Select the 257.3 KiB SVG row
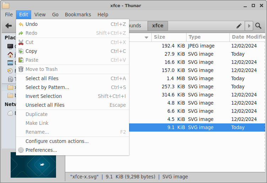This screenshot has height=183, width=267. (x=197, y=87)
